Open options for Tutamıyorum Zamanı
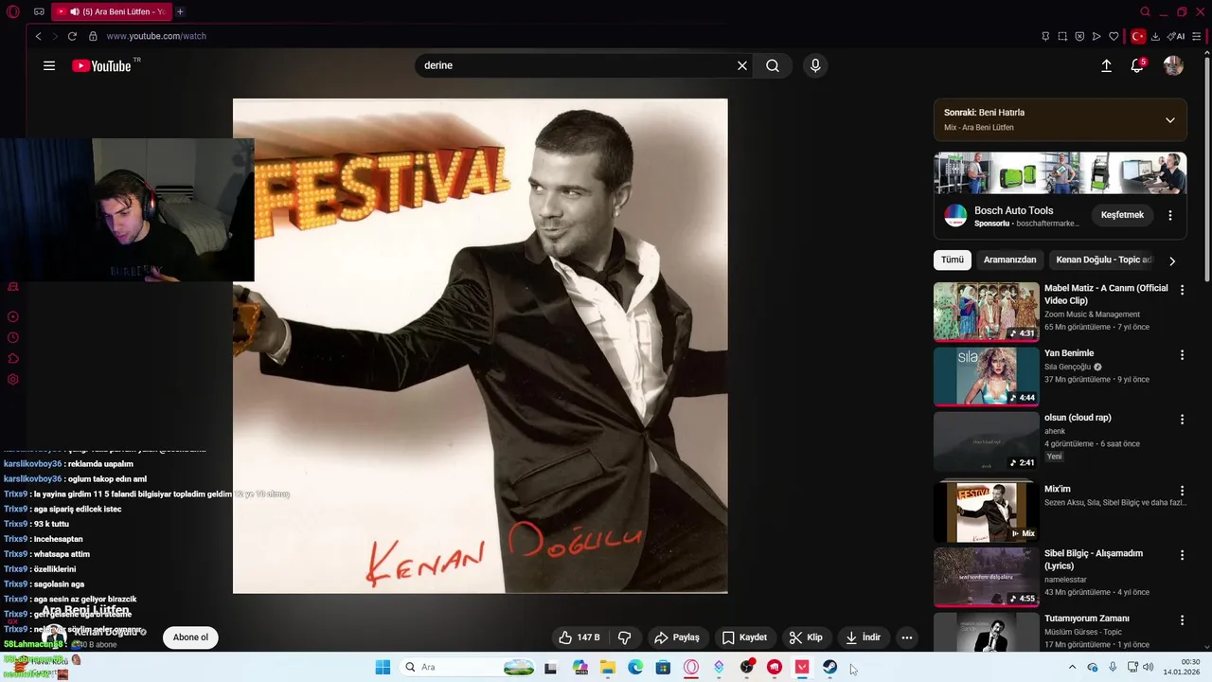Viewport: 1212px width, 682px height. tap(1182, 620)
